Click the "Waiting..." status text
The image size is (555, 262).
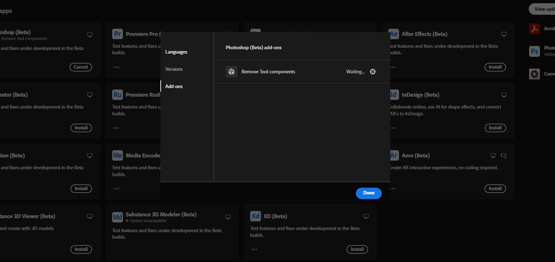coord(355,72)
